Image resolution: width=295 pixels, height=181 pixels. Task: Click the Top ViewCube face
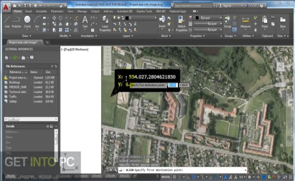point(280,66)
